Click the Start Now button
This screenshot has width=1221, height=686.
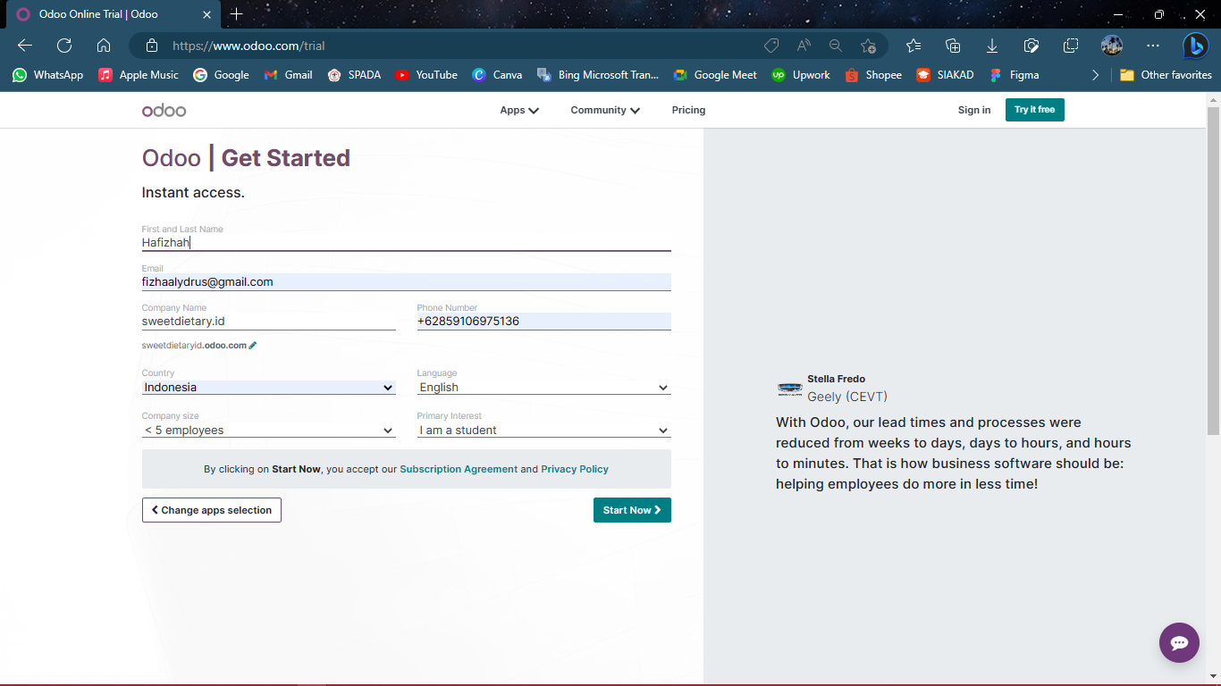point(632,510)
